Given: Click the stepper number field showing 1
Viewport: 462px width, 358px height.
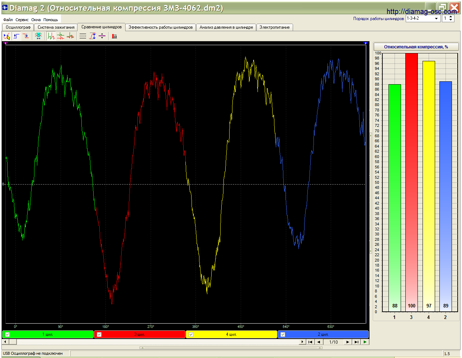Looking at the screenshot, I should point(445,18).
